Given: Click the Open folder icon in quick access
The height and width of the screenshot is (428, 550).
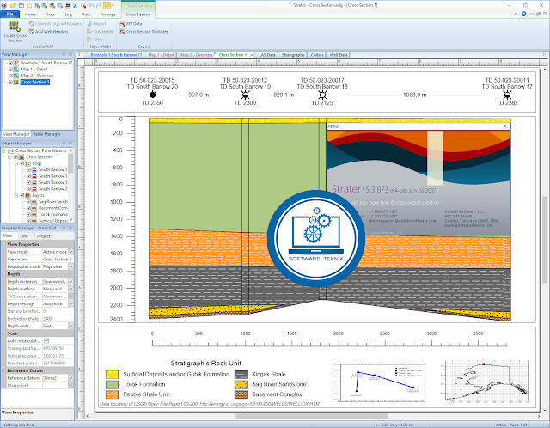Looking at the screenshot, I should tap(13, 5).
